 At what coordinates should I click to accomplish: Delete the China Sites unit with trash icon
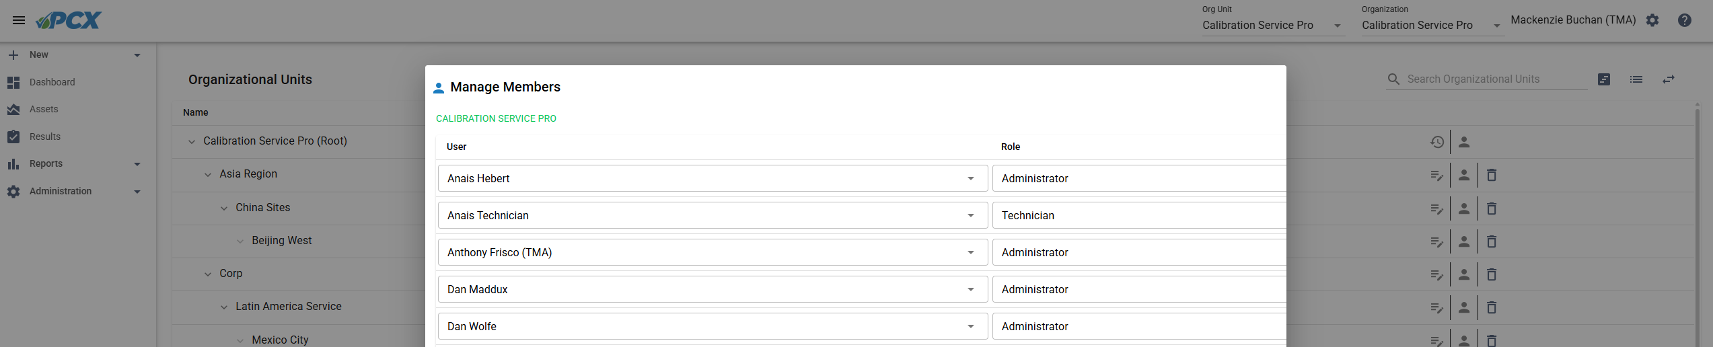pos(1492,208)
